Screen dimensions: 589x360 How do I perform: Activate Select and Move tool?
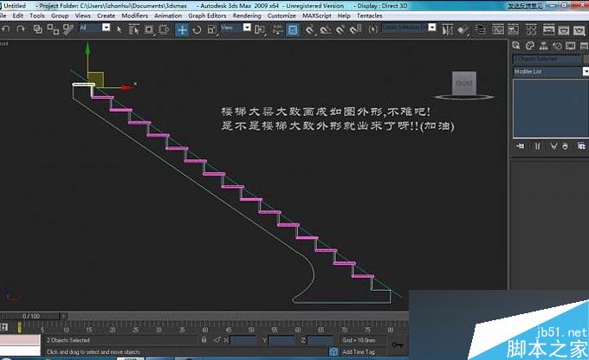tap(182, 29)
